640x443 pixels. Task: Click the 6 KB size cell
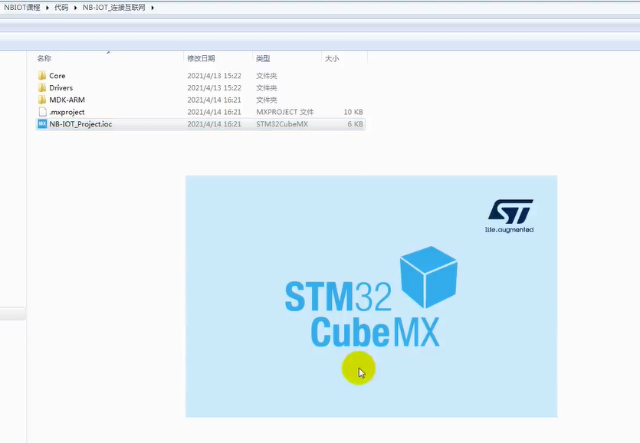[355, 123]
